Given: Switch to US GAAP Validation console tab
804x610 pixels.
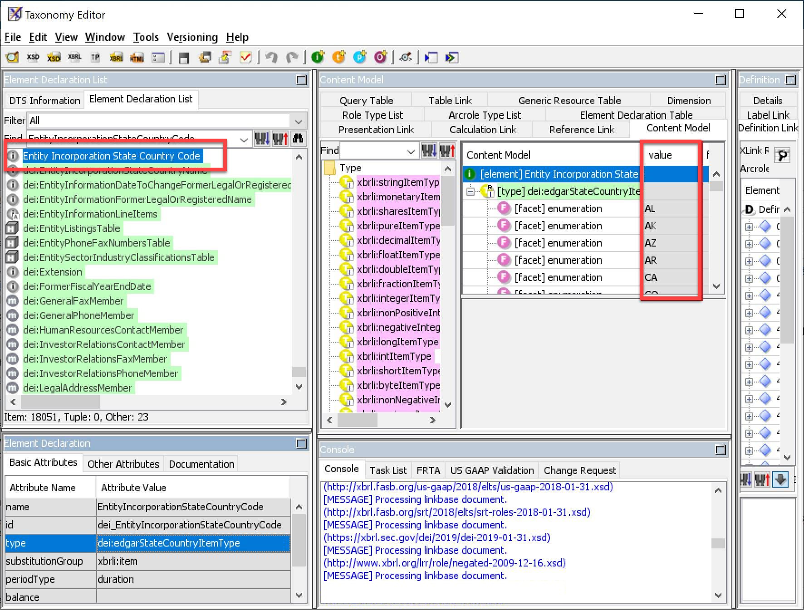Looking at the screenshot, I should click(492, 470).
